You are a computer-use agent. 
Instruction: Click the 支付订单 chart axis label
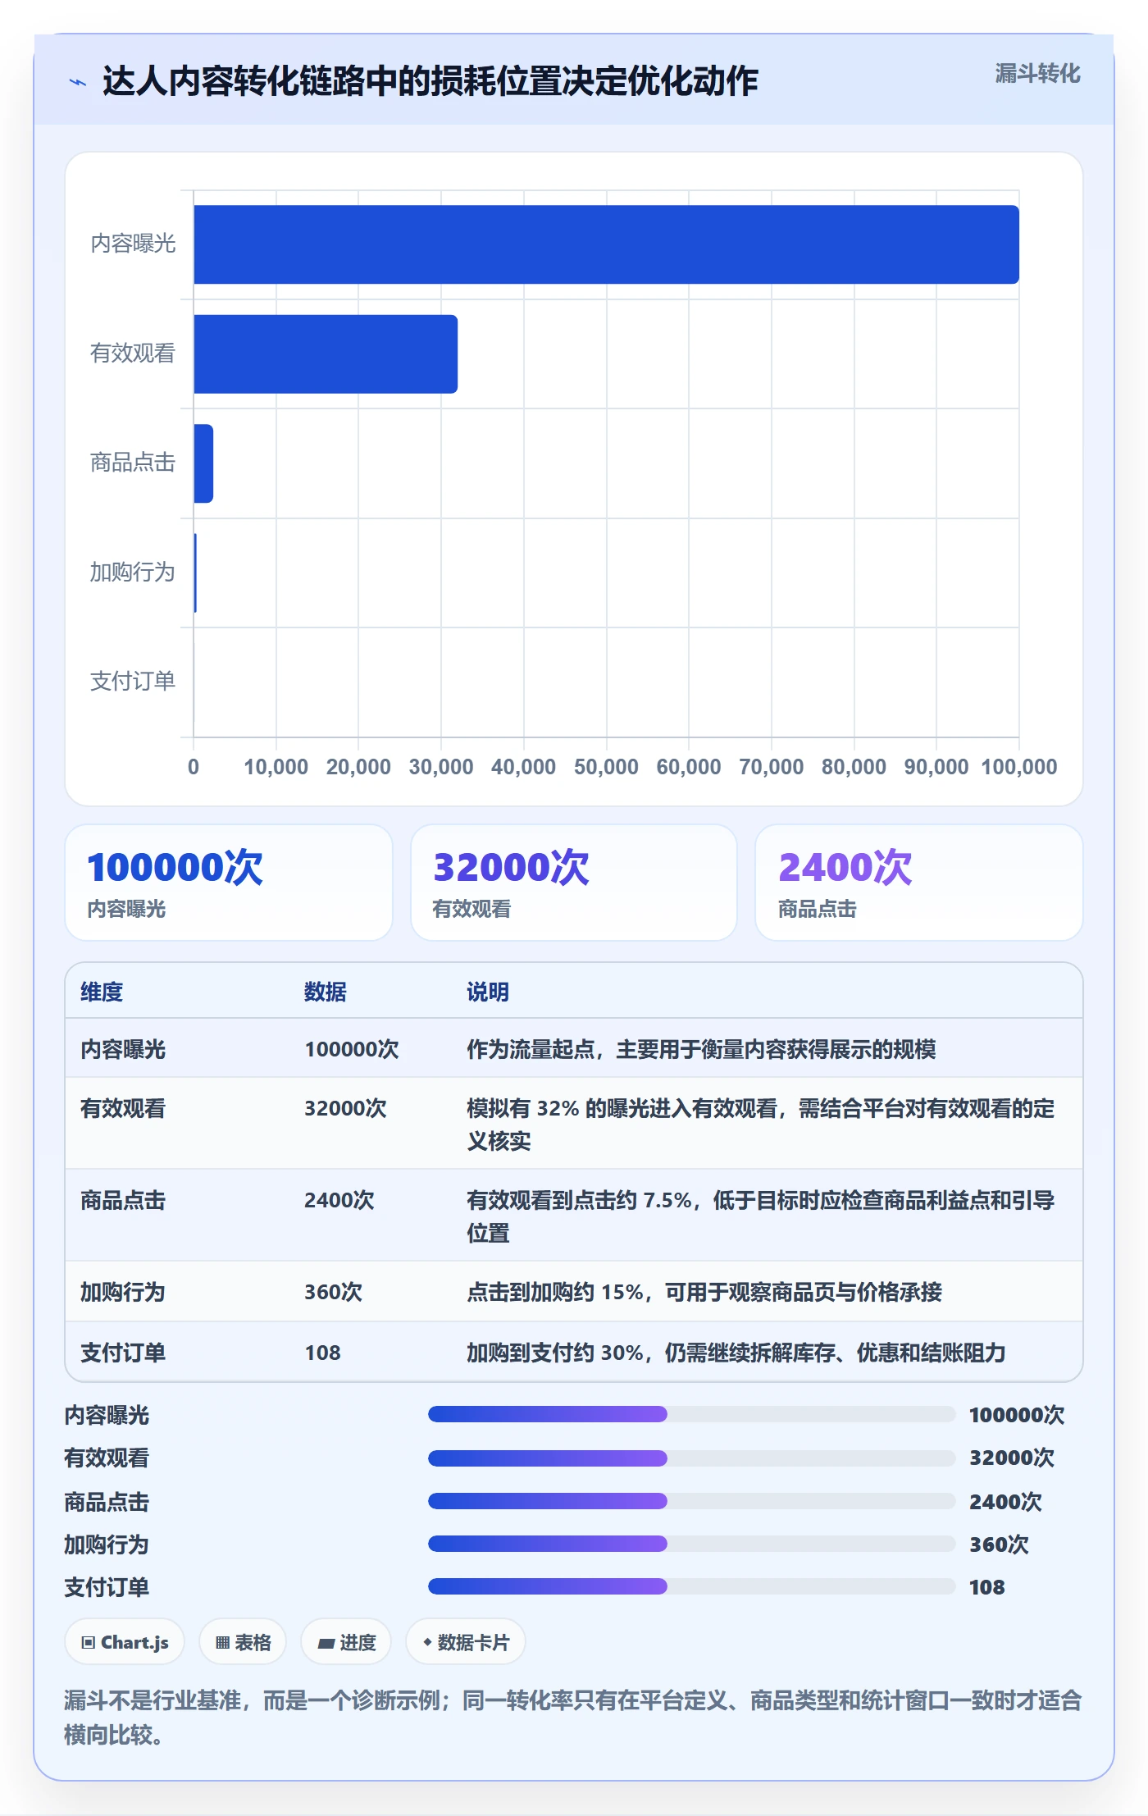point(133,681)
